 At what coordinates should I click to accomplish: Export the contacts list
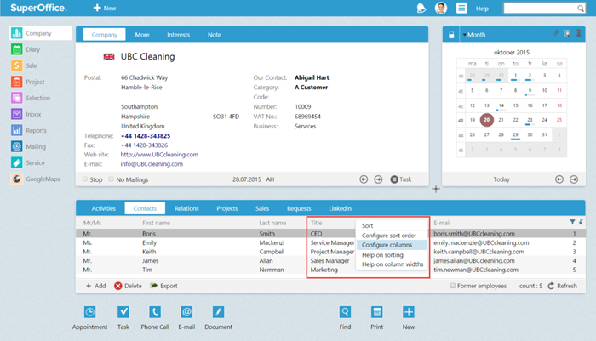point(163,286)
